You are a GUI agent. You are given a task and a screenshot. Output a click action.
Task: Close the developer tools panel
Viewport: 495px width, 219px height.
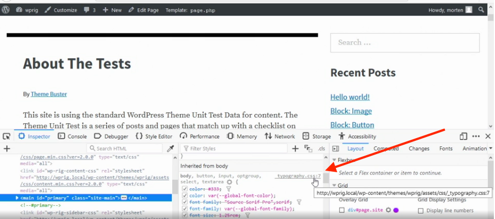[x=488, y=136]
